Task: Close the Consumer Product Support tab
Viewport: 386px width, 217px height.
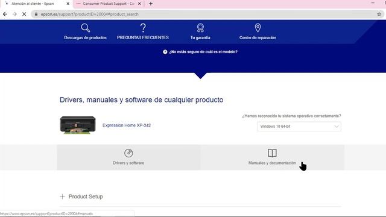Action: 139,4
